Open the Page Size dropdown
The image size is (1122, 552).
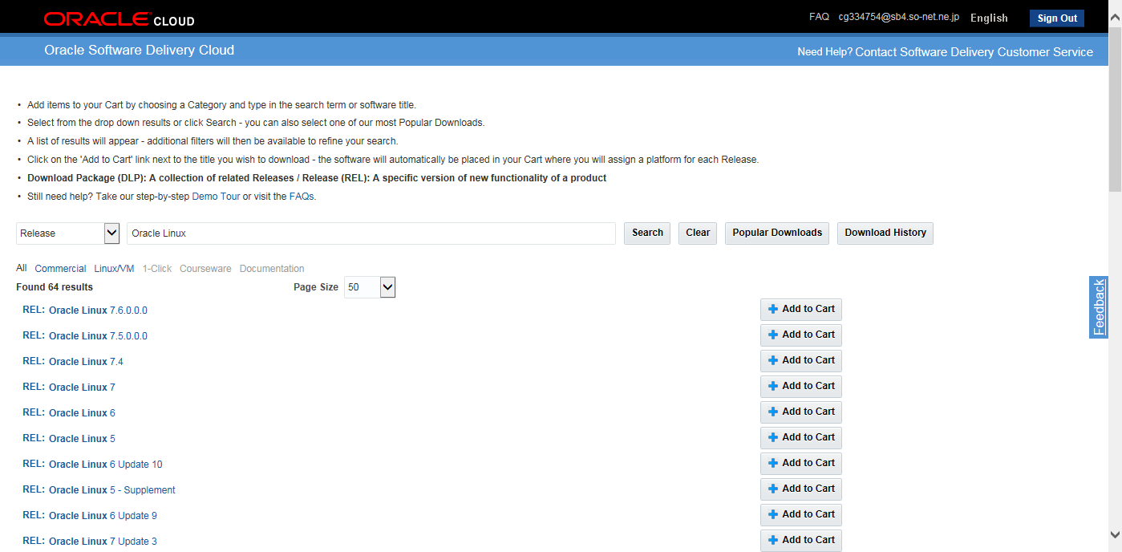coord(369,286)
